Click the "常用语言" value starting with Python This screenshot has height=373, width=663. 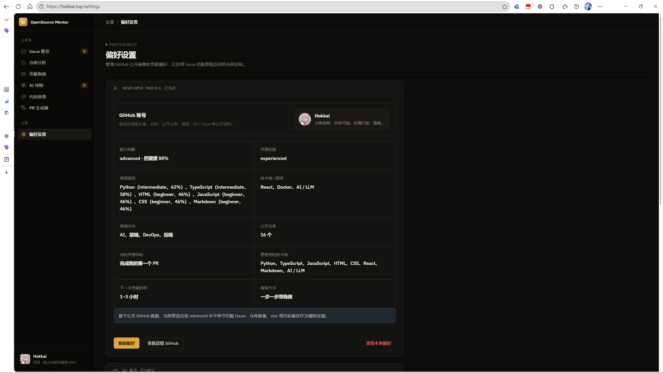183,198
